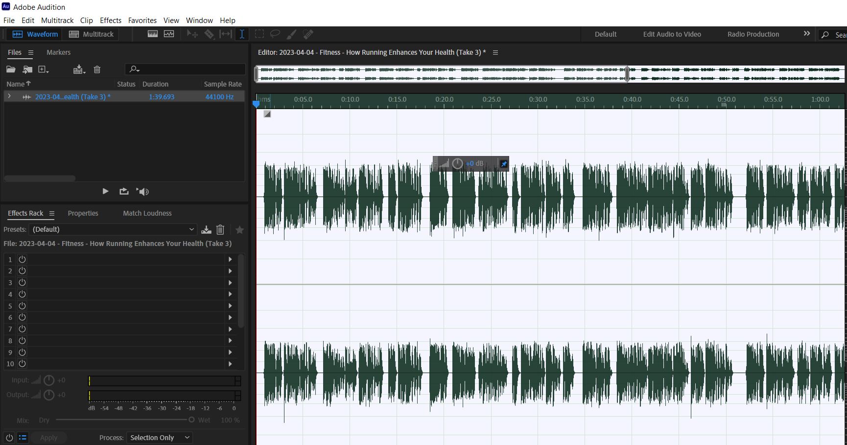This screenshot has width=847, height=445.
Task: Toggle Loop Playback in the Files panel
Action: 124,191
